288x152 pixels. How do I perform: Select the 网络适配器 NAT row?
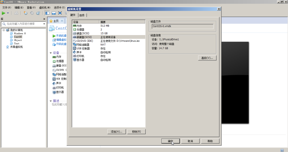tap(109, 45)
